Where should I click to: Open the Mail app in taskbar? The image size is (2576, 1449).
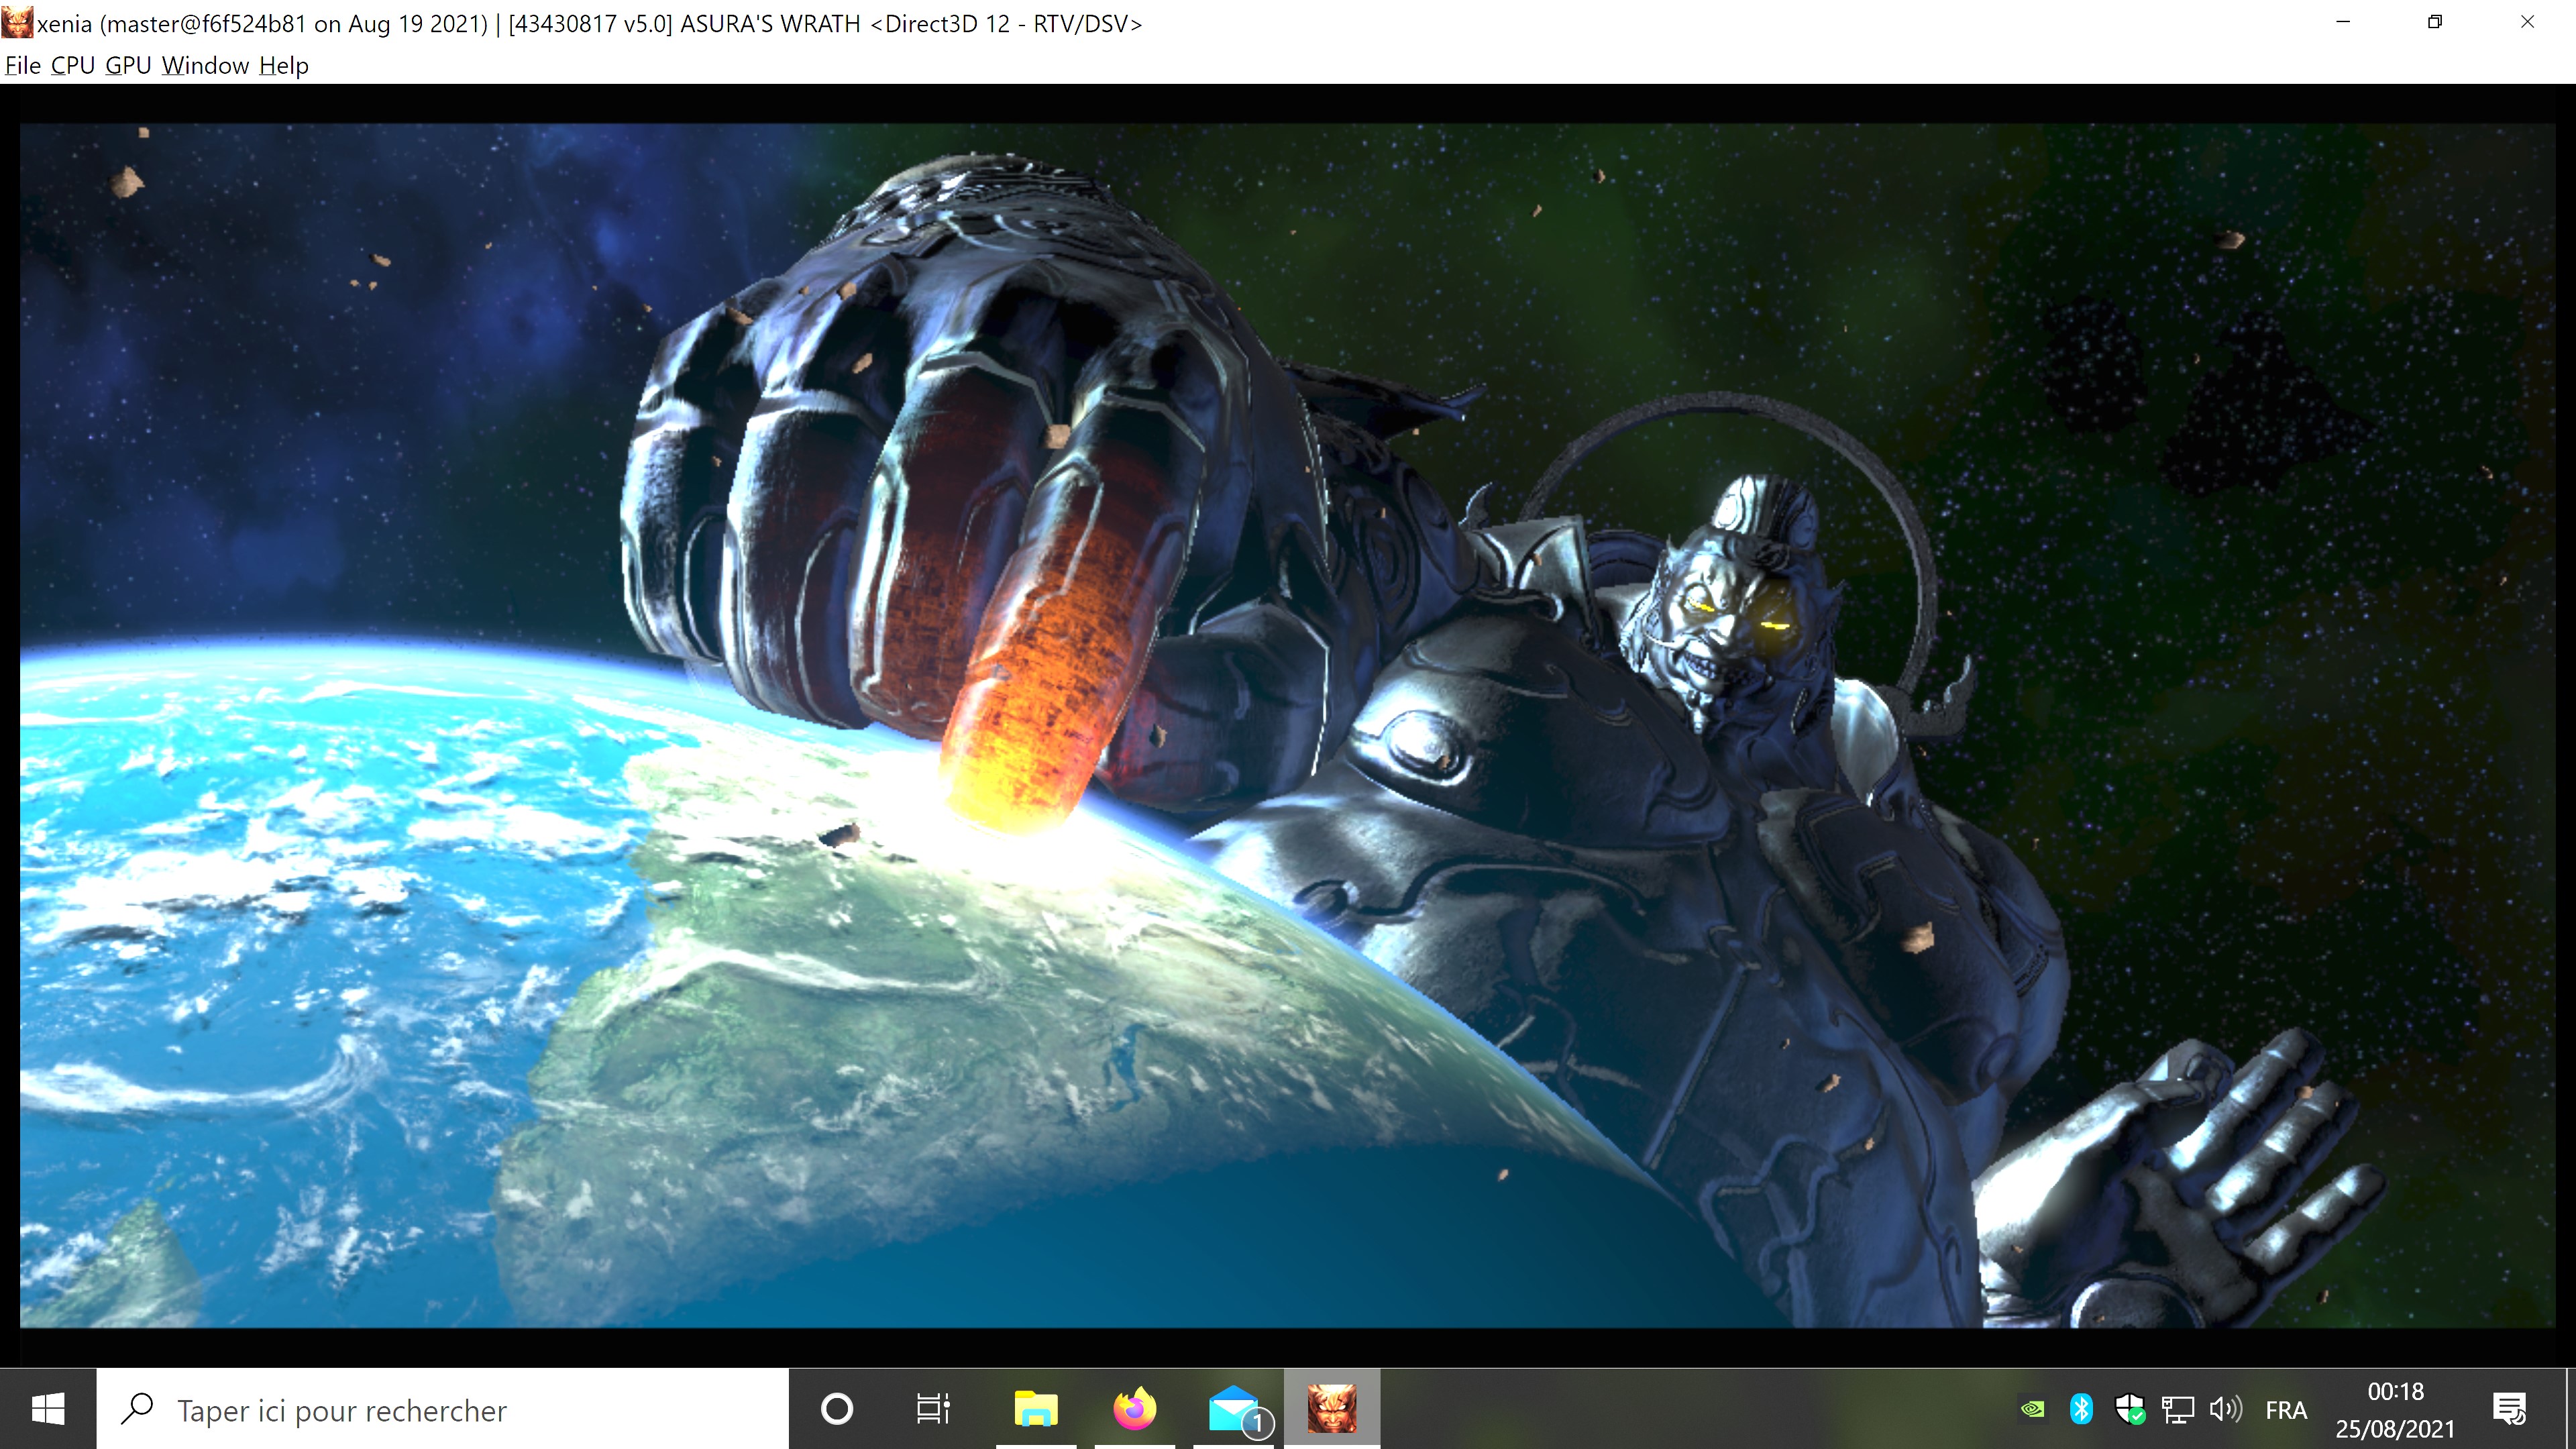click(1234, 1410)
